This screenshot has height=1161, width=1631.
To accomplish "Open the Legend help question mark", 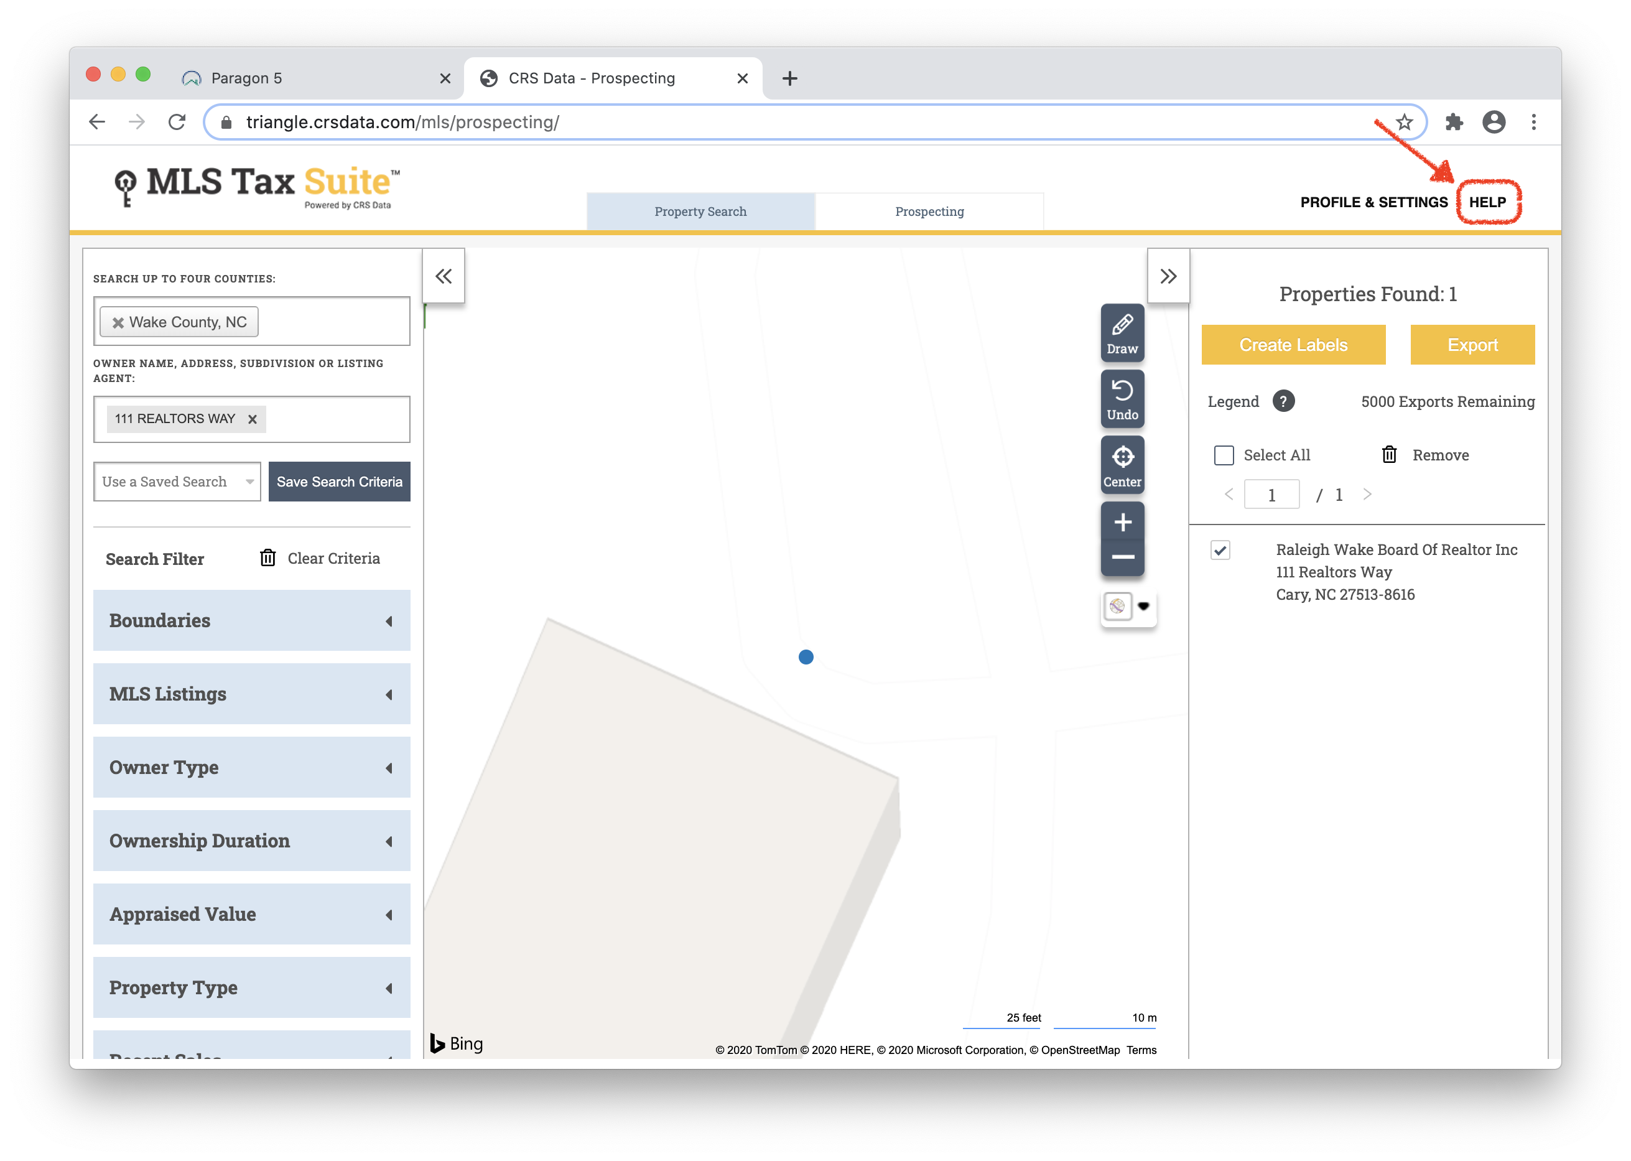I will pyautogui.click(x=1283, y=401).
